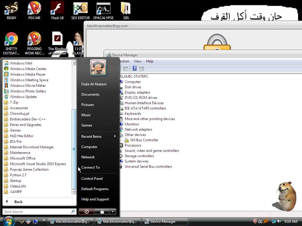Open The Binding of Isaac.swf file
Image resolution: width=302 pixels, height=226 pixels.
tap(58, 44)
